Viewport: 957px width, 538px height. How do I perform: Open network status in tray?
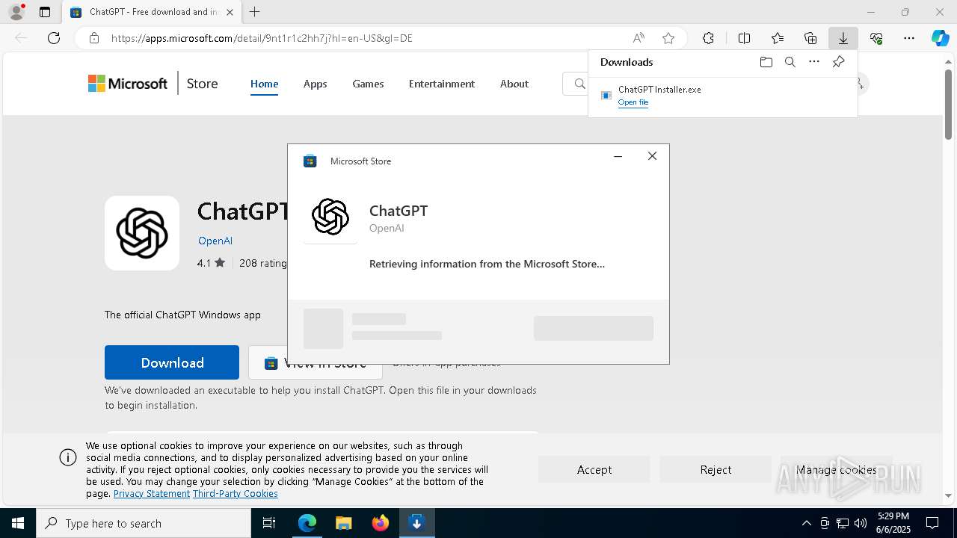coord(843,523)
